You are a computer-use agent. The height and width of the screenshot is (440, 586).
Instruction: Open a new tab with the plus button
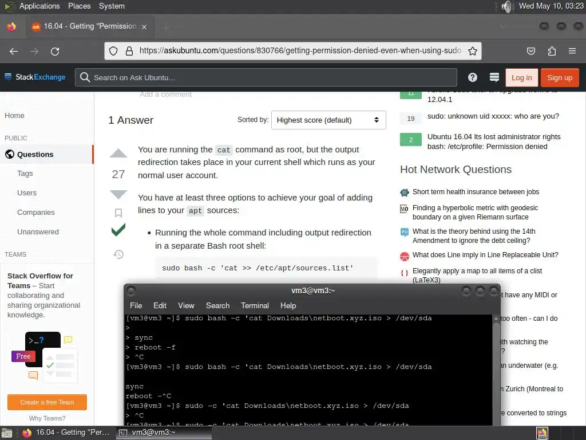pyautogui.click(x=167, y=26)
